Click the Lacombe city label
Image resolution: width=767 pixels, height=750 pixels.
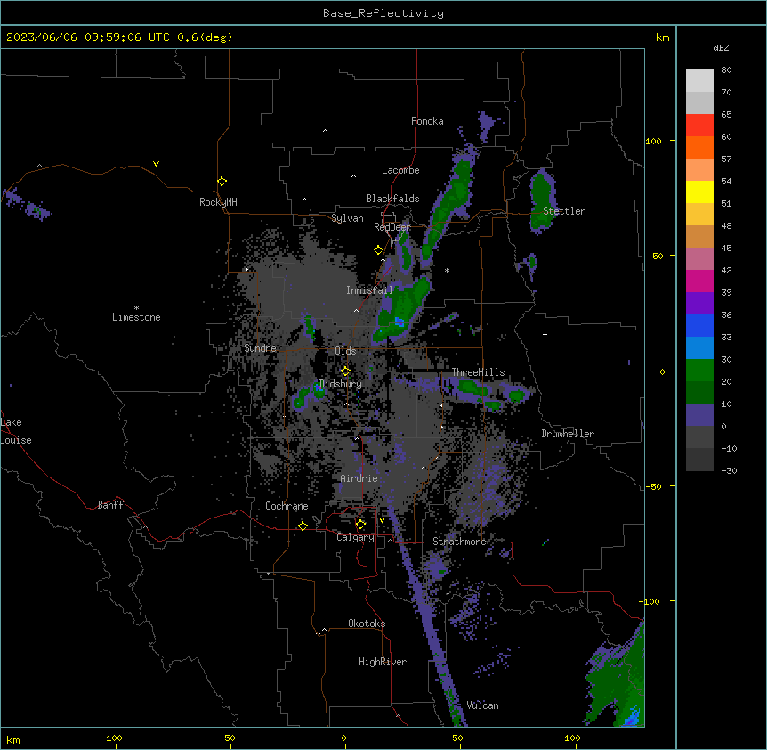(x=400, y=170)
